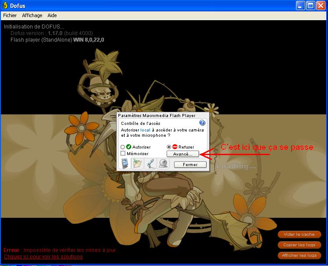Click the Dofus title bar app icon
This screenshot has height=266, width=328.
5,5
